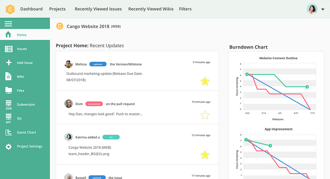
Task: Click 'the Version/Milstone' text
Action: (126, 64)
